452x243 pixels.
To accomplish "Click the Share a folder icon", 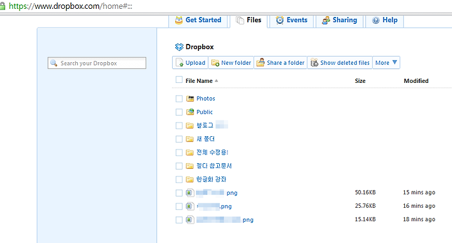I will (x=261, y=62).
